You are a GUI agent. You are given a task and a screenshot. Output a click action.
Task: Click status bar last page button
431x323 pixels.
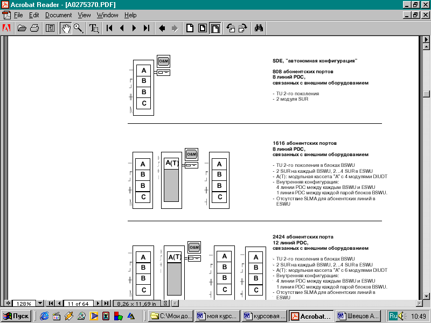point(106,304)
